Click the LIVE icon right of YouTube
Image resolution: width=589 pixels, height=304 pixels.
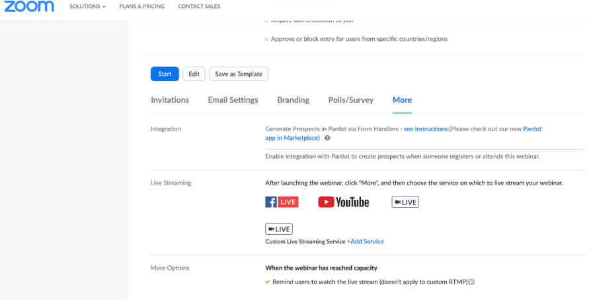405,202
